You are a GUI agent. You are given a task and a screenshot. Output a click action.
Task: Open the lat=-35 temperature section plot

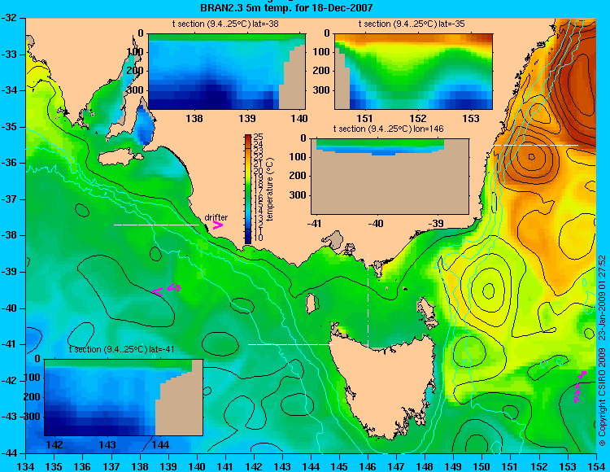pyautogui.click(x=413, y=72)
